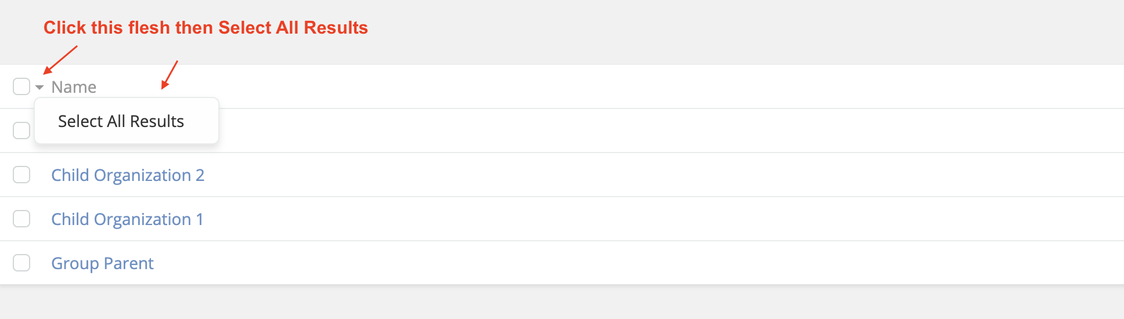Viewport: 1124px width, 319px height.
Task: Click empty space in Group Parent row
Action: point(639,263)
